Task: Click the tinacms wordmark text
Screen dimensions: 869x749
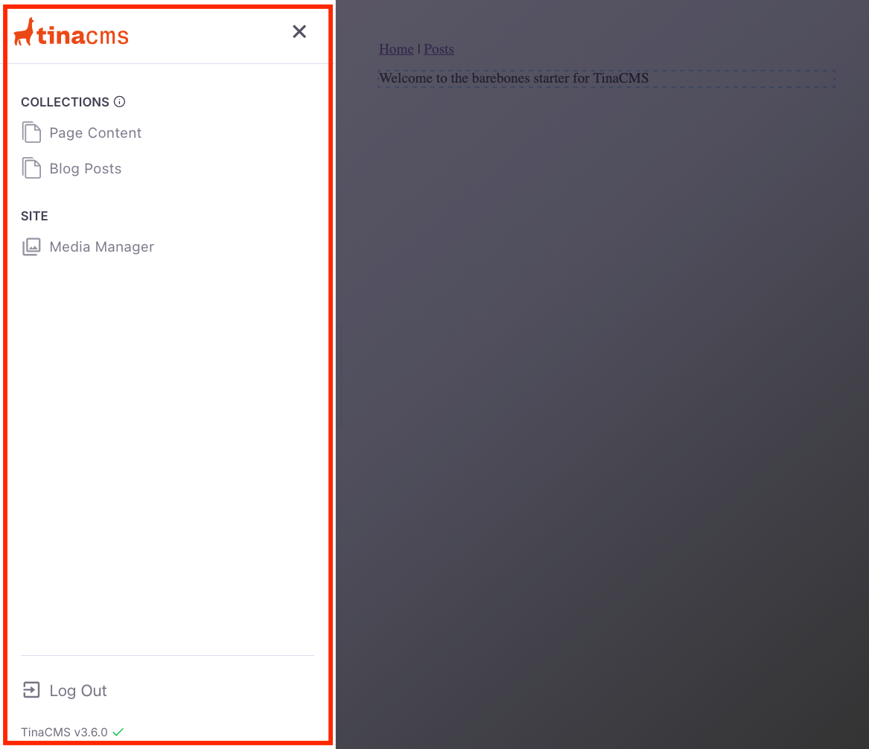Action: click(83, 35)
